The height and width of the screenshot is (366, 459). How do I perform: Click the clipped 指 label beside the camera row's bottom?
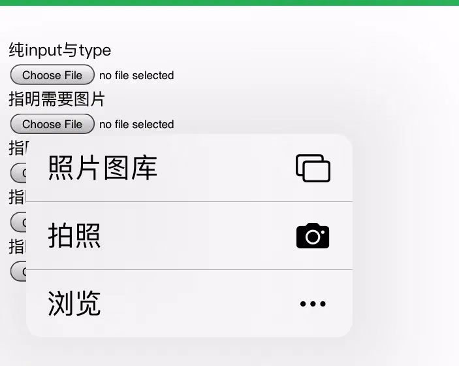[x=18, y=246]
